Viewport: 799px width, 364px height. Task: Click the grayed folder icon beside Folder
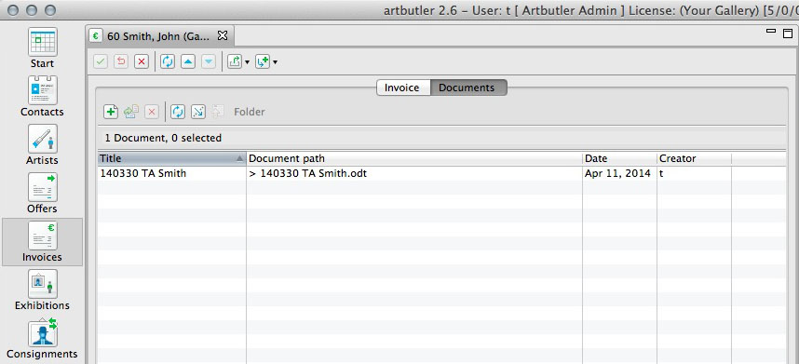click(218, 112)
